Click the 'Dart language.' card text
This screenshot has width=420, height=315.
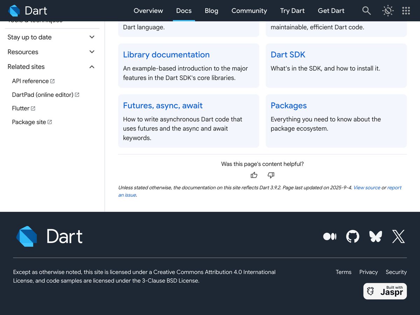tap(144, 27)
